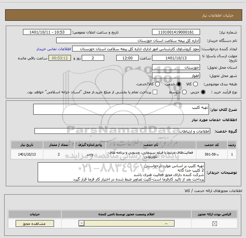Click the اطلاعات خدمات مورد نیاز heading
This screenshot has width=246, height=238.
pos(214,120)
